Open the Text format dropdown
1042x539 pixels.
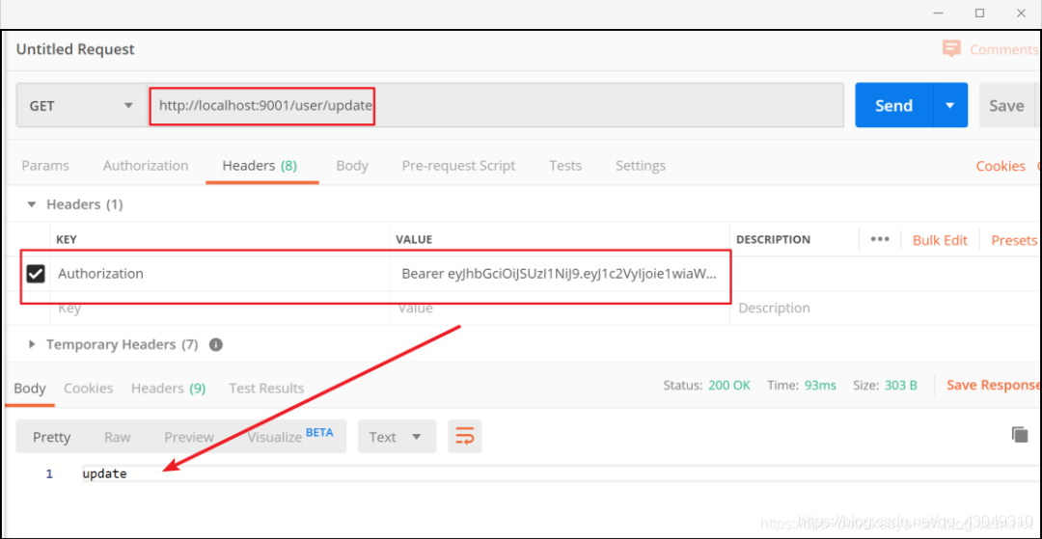(397, 437)
